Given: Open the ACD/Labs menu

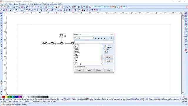Looking at the screenshot, I should (x=53, y=4).
